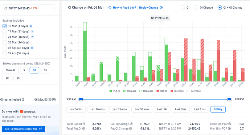This screenshot has width=250, height=135.
Task: Click the 3:30 PM end slider handle
Action: tap(229, 99)
